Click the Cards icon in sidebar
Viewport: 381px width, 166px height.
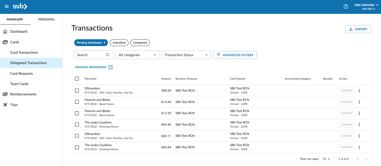click(x=5, y=42)
